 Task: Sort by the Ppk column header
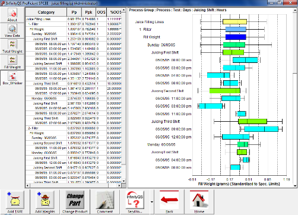[88, 12]
